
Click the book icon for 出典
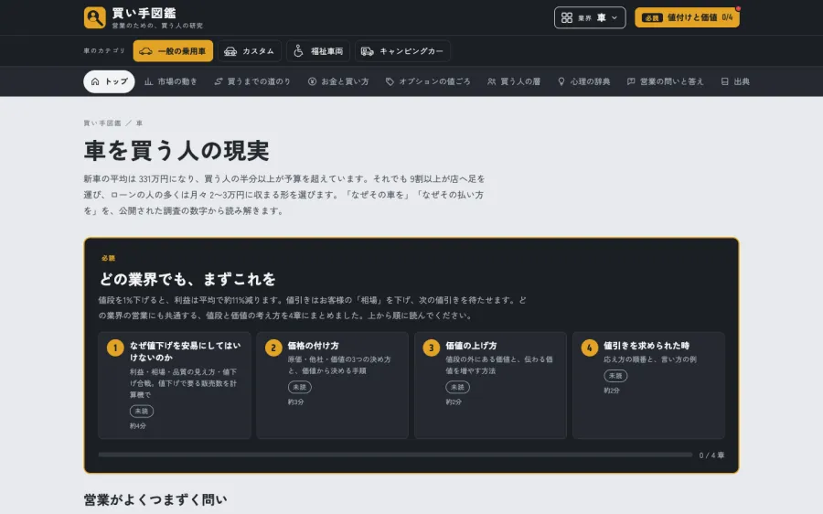coord(725,81)
